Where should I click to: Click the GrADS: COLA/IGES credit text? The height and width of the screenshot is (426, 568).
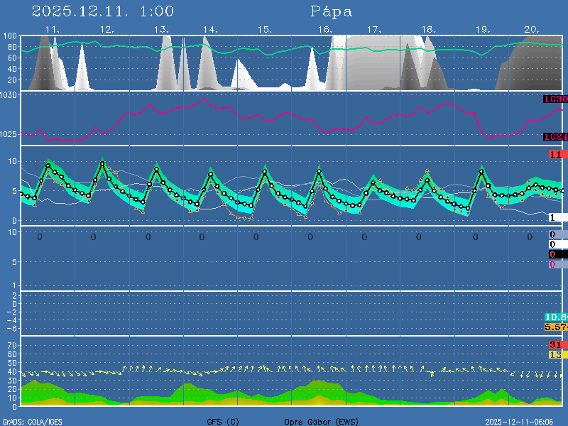click(33, 422)
